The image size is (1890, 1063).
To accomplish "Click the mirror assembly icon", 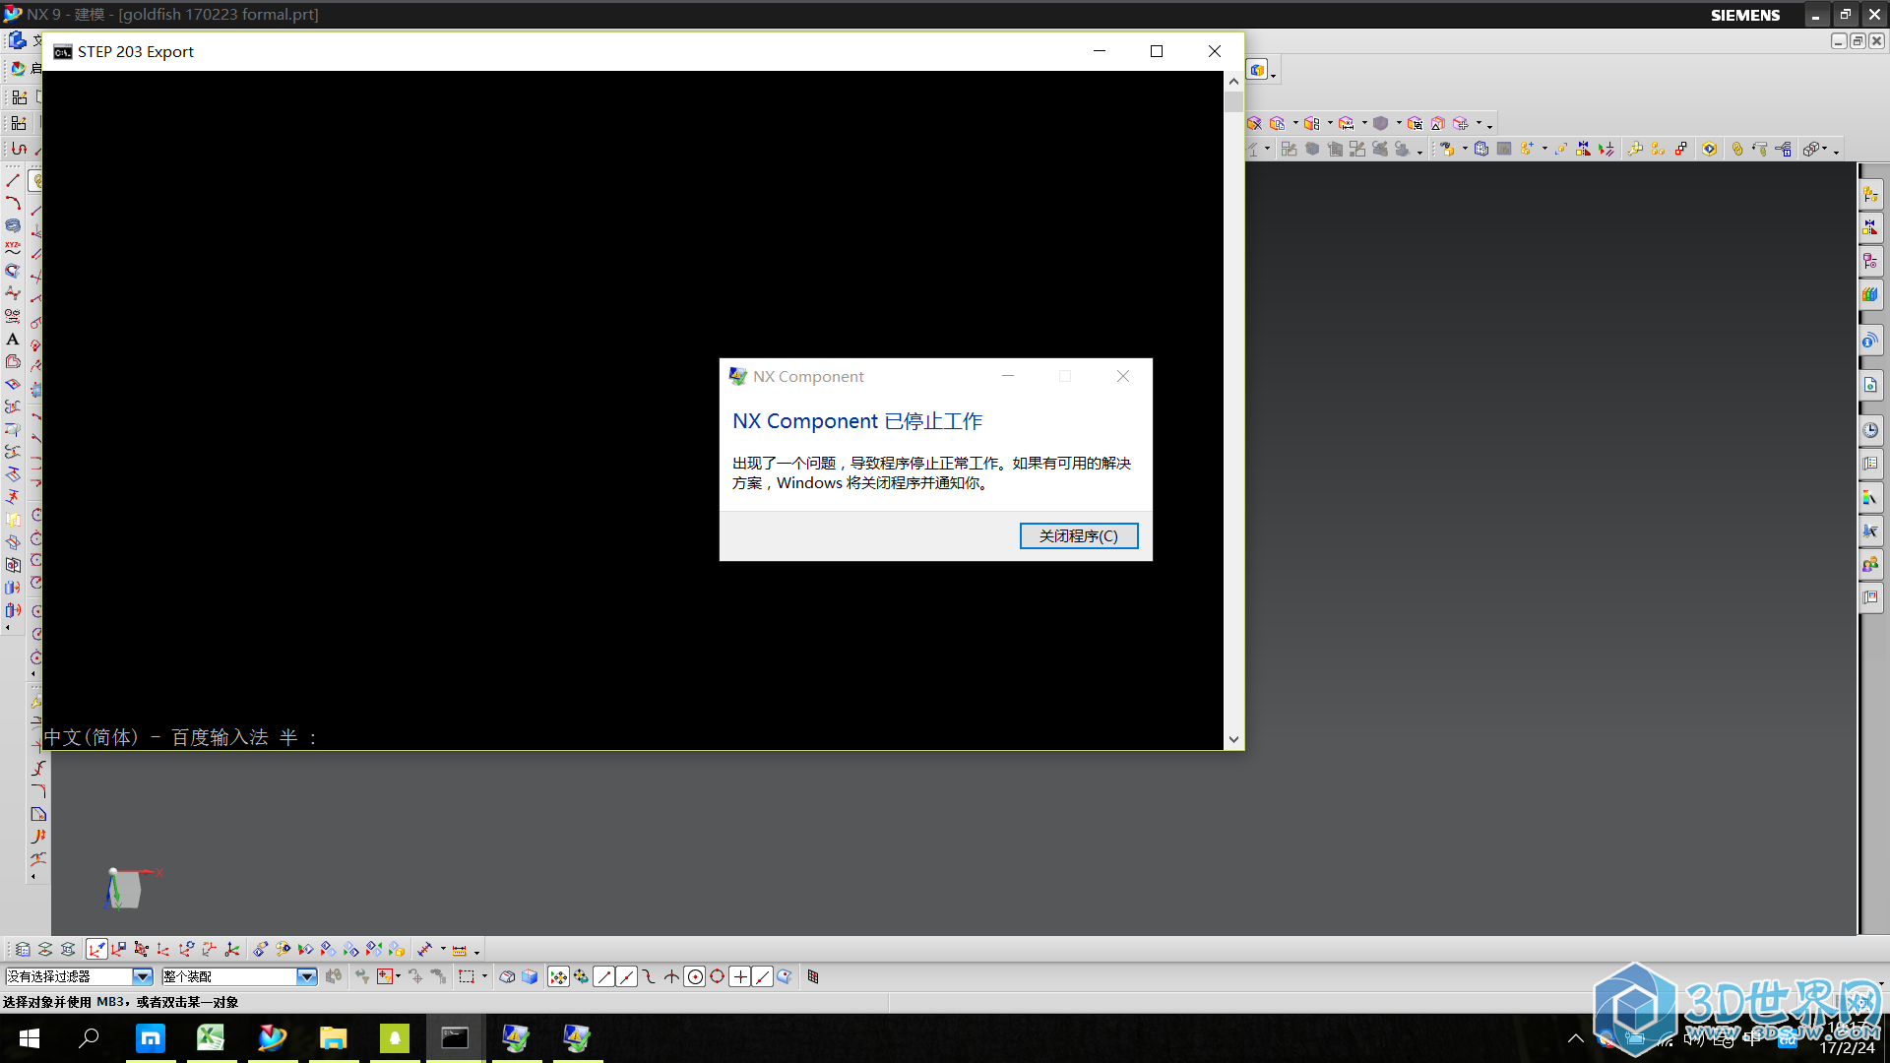I will point(1583,149).
